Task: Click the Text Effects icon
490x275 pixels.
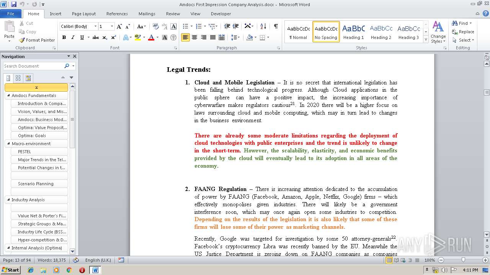Action: pos(125,37)
